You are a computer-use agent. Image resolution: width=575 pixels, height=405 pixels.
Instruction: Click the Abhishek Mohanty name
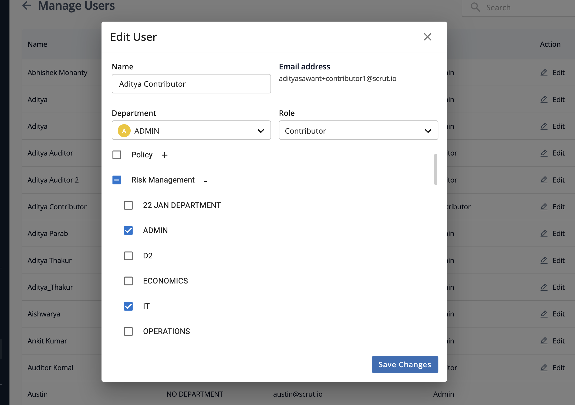(57, 73)
